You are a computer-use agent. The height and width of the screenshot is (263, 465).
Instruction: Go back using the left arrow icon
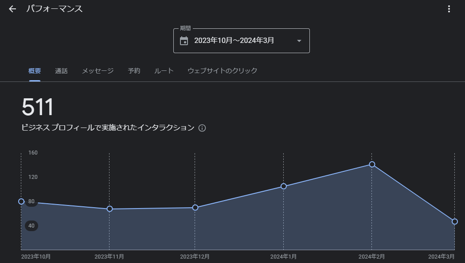[x=12, y=9]
